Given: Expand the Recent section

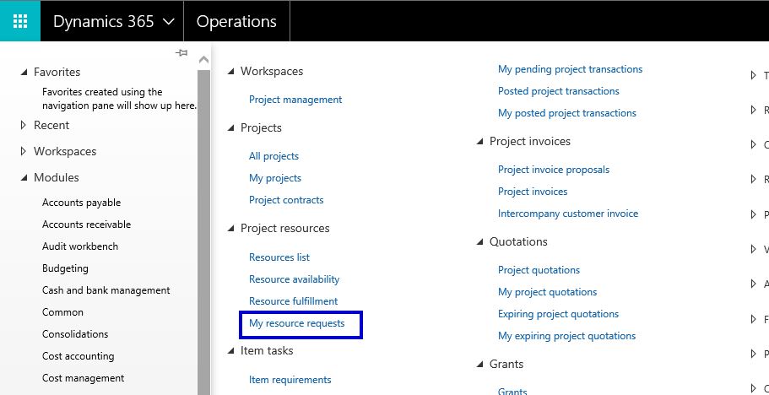Looking at the screenshot, I should 24,126.
